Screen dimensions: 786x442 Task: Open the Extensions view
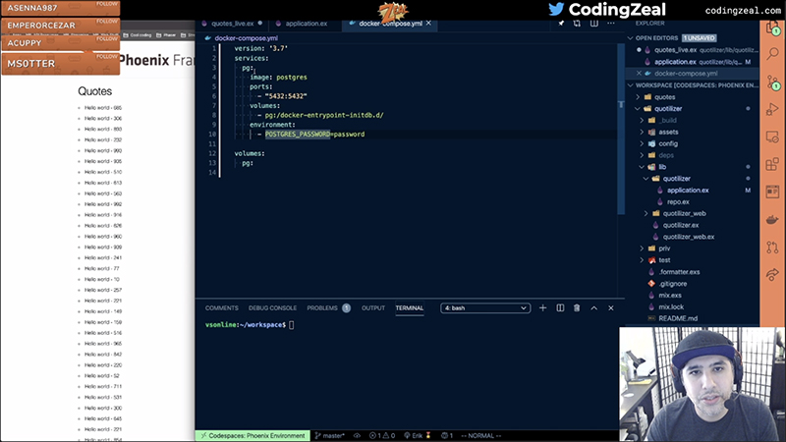(772, 164)
